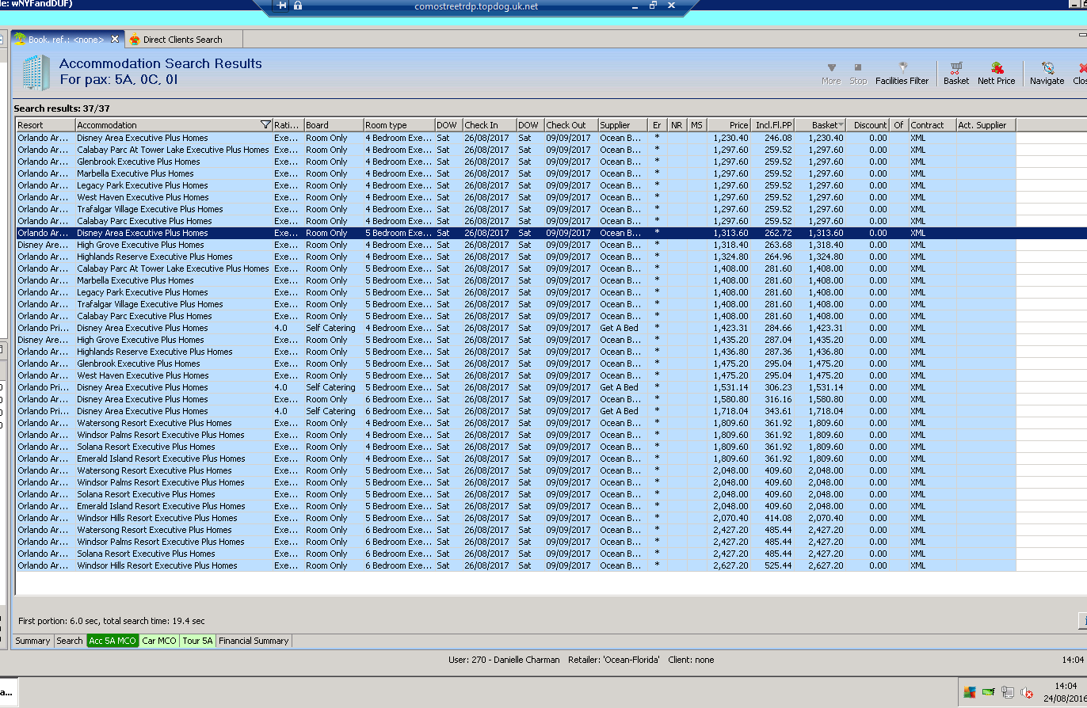Image resolution: width=1087 pixels, height=708 pixels.
Task: Click the Stop search button
Action: 858,74
